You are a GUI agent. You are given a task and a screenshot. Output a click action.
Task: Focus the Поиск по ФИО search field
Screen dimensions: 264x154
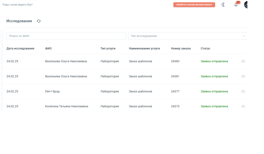point(66,36)
